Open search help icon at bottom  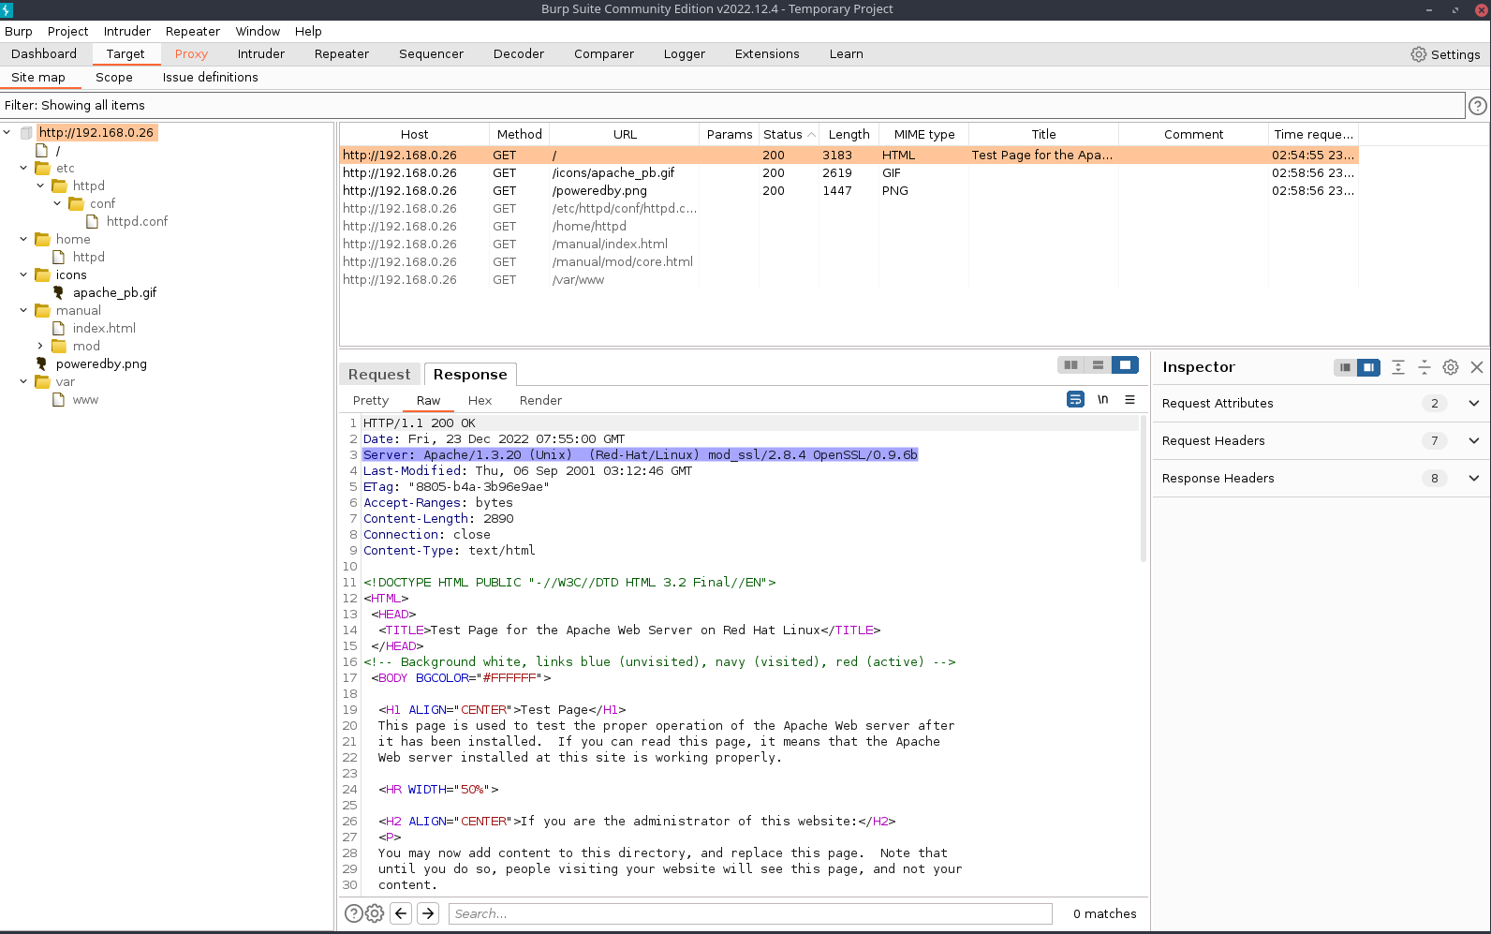pos(353,913)
